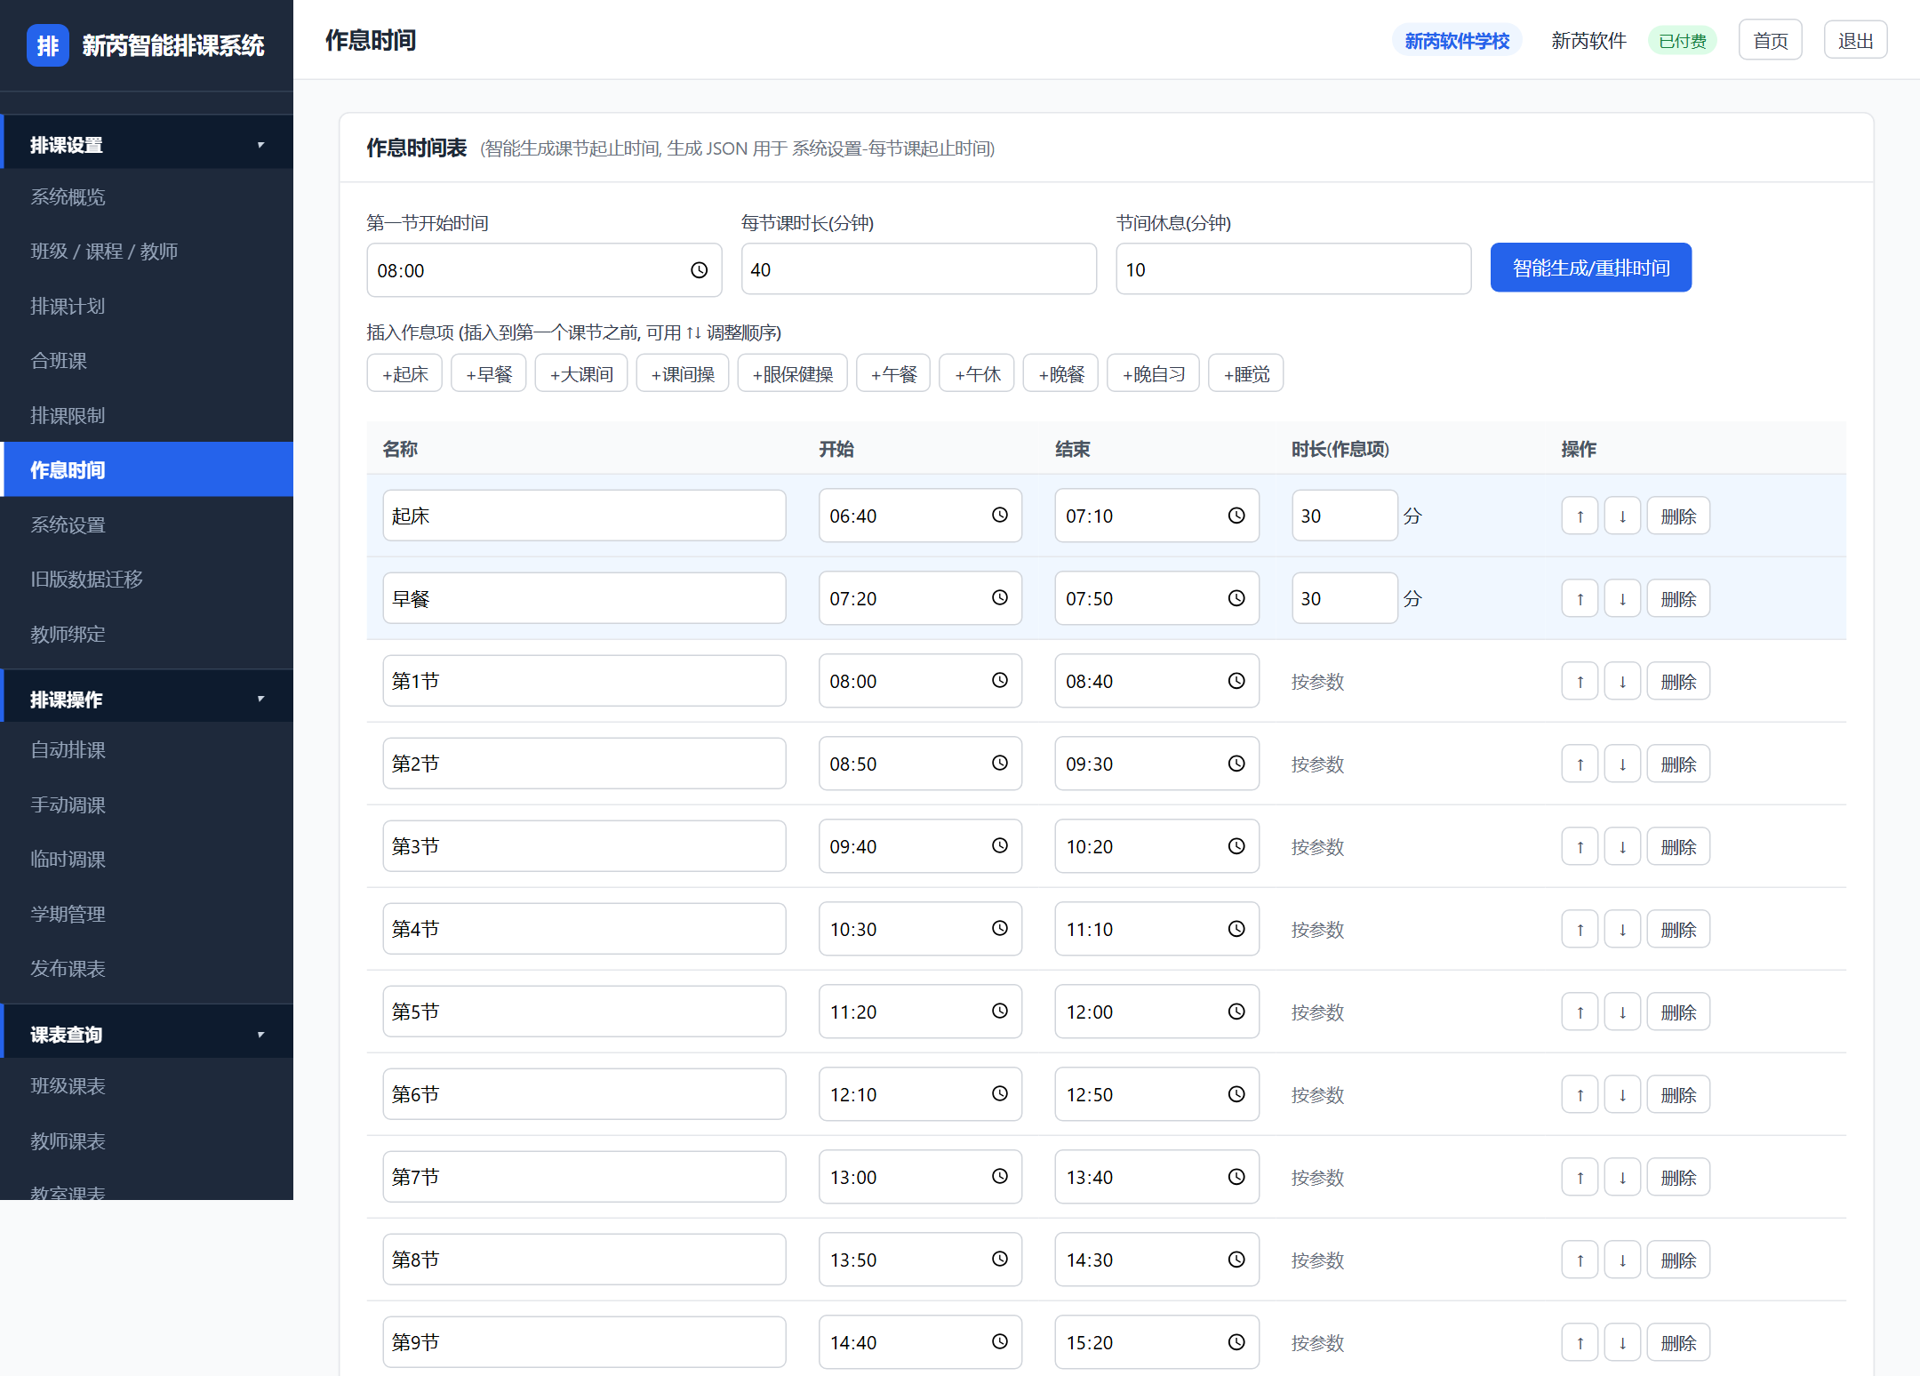
Task: Click the 首页 button
Action: pyautogui.click(x=1770, y=41)
